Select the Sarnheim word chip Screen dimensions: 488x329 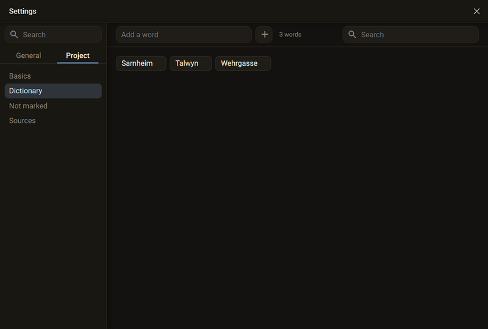tap(141, 63)
